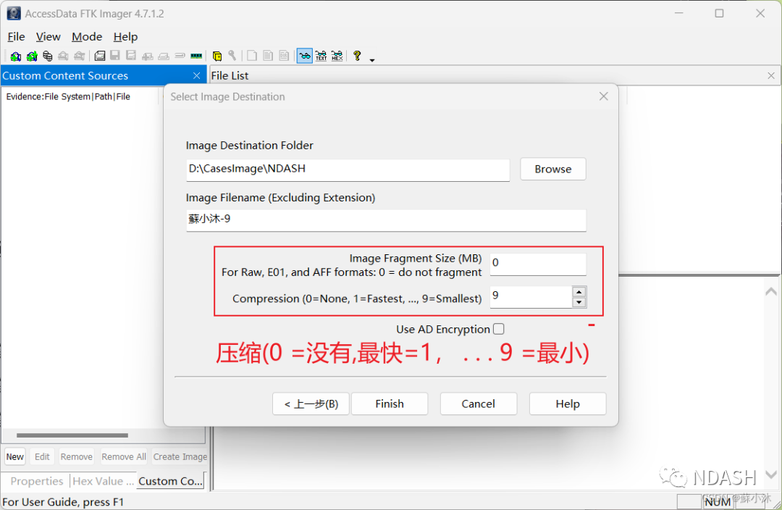The image size is (782, 510).
Task: Click the Export Directory Listing icon
Action: pyautogui.click(x=285, y=56)
